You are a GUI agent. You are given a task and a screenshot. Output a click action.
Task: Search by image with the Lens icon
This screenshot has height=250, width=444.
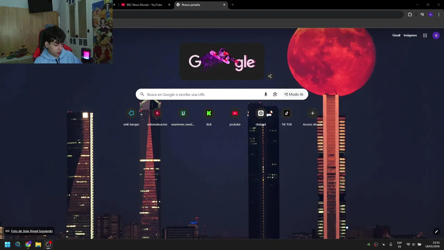[275, 94]
